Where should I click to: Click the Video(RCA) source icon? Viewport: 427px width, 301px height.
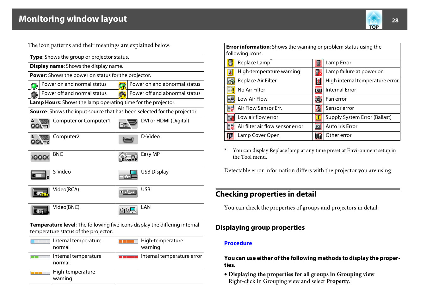(x=40, y=192)
